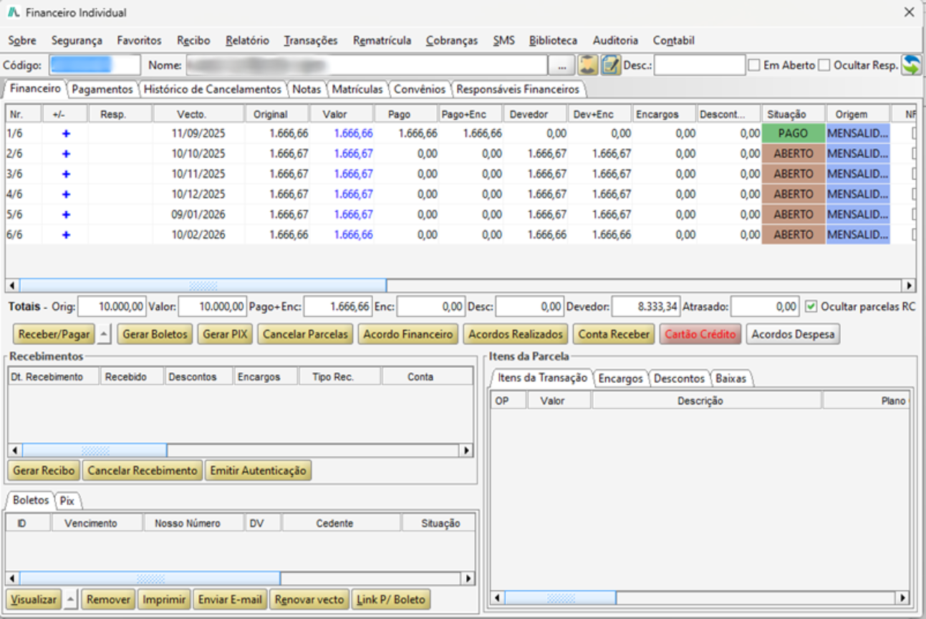The height and width of the screenshot is (619, 926).
Task: Open the arrow dropdown next to Visualizar
Action: click(x=70, y=599)
